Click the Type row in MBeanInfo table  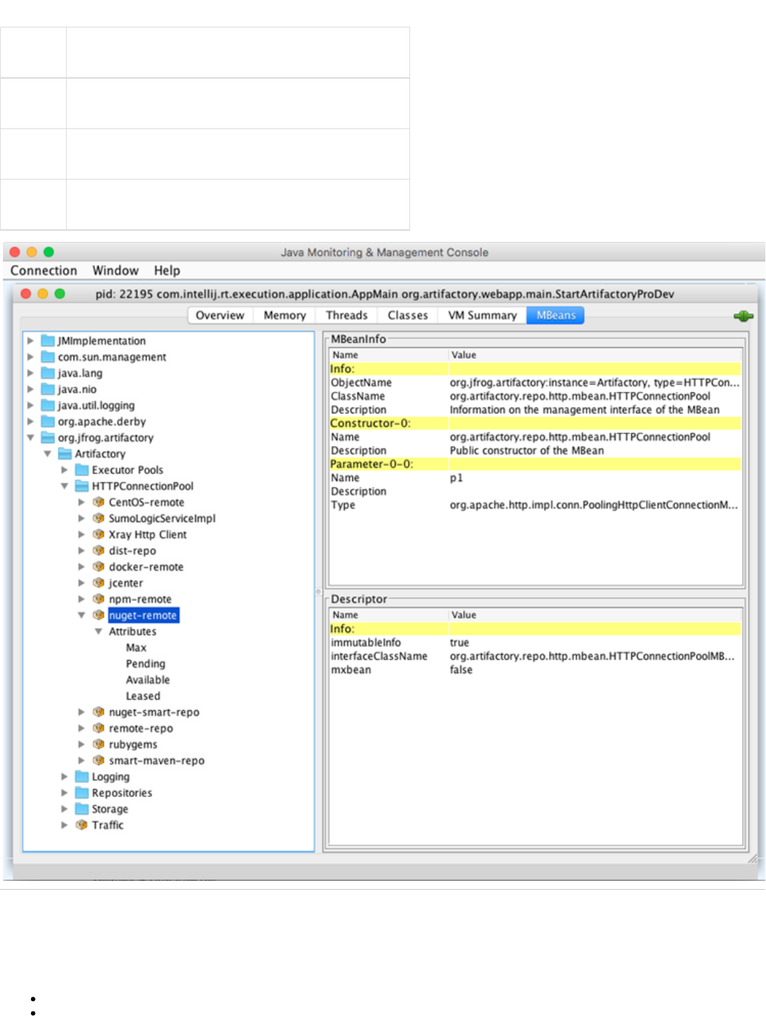(535, 505)
